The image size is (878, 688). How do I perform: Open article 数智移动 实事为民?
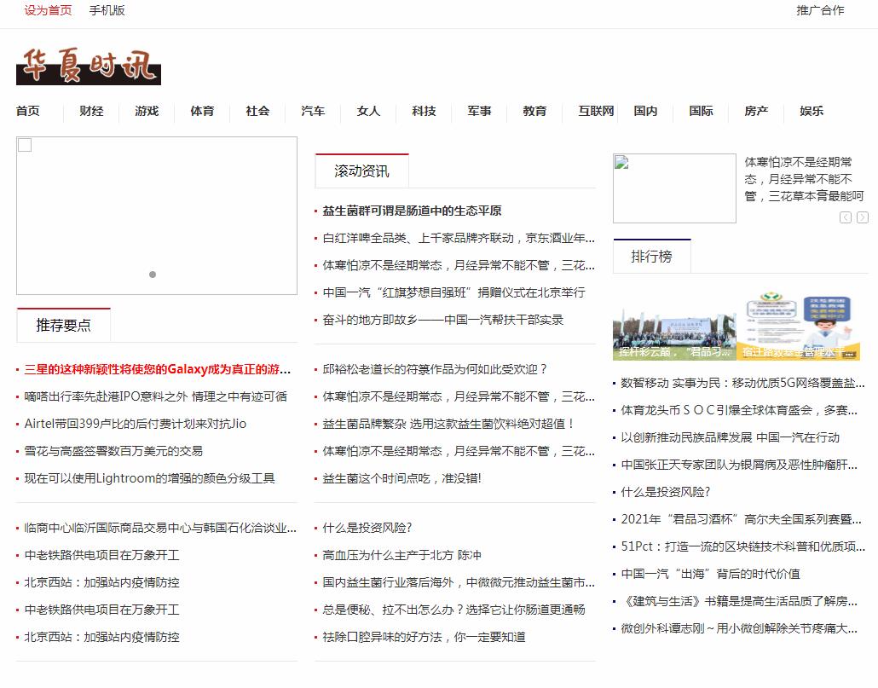tap(743, 383)
